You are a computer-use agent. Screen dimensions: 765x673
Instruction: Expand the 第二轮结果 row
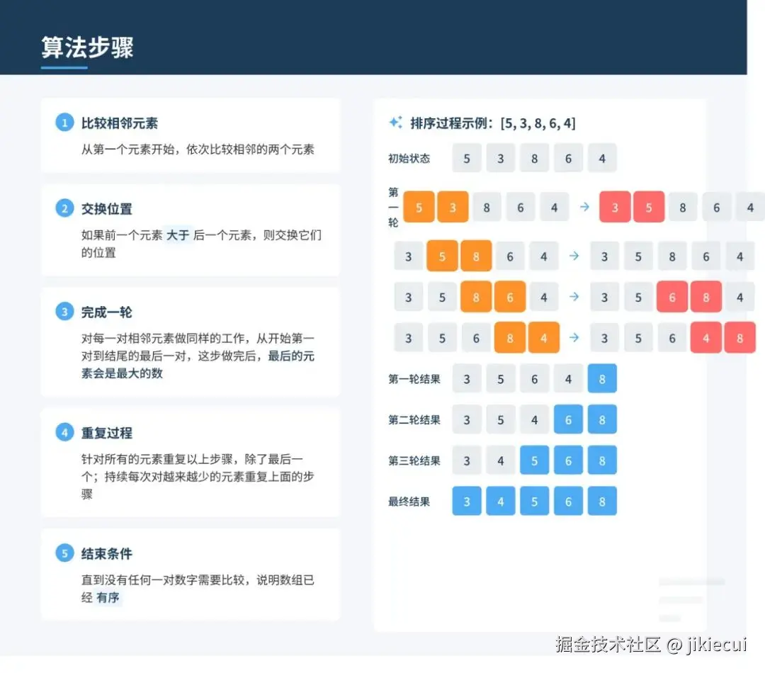click(414, 419)
